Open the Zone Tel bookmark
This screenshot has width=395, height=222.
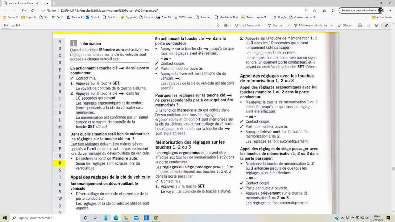pos(164,17)
